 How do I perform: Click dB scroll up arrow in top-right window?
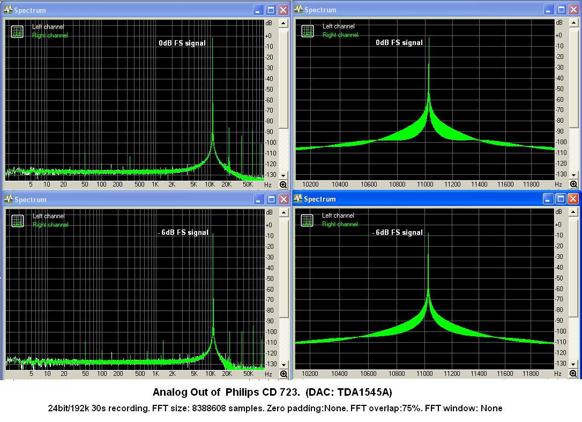(x=574, y=23)
